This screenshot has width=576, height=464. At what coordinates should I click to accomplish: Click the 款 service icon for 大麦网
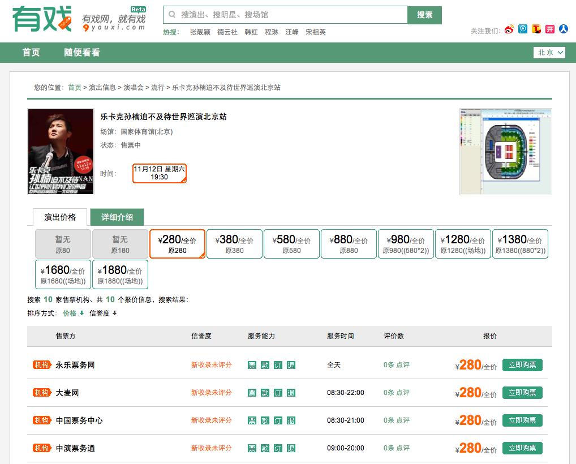pyautogui.click(x=265, y=393)
